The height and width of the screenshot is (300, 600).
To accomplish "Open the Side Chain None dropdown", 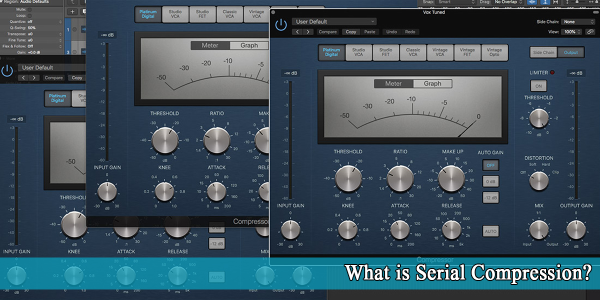I will pos(577,21).
